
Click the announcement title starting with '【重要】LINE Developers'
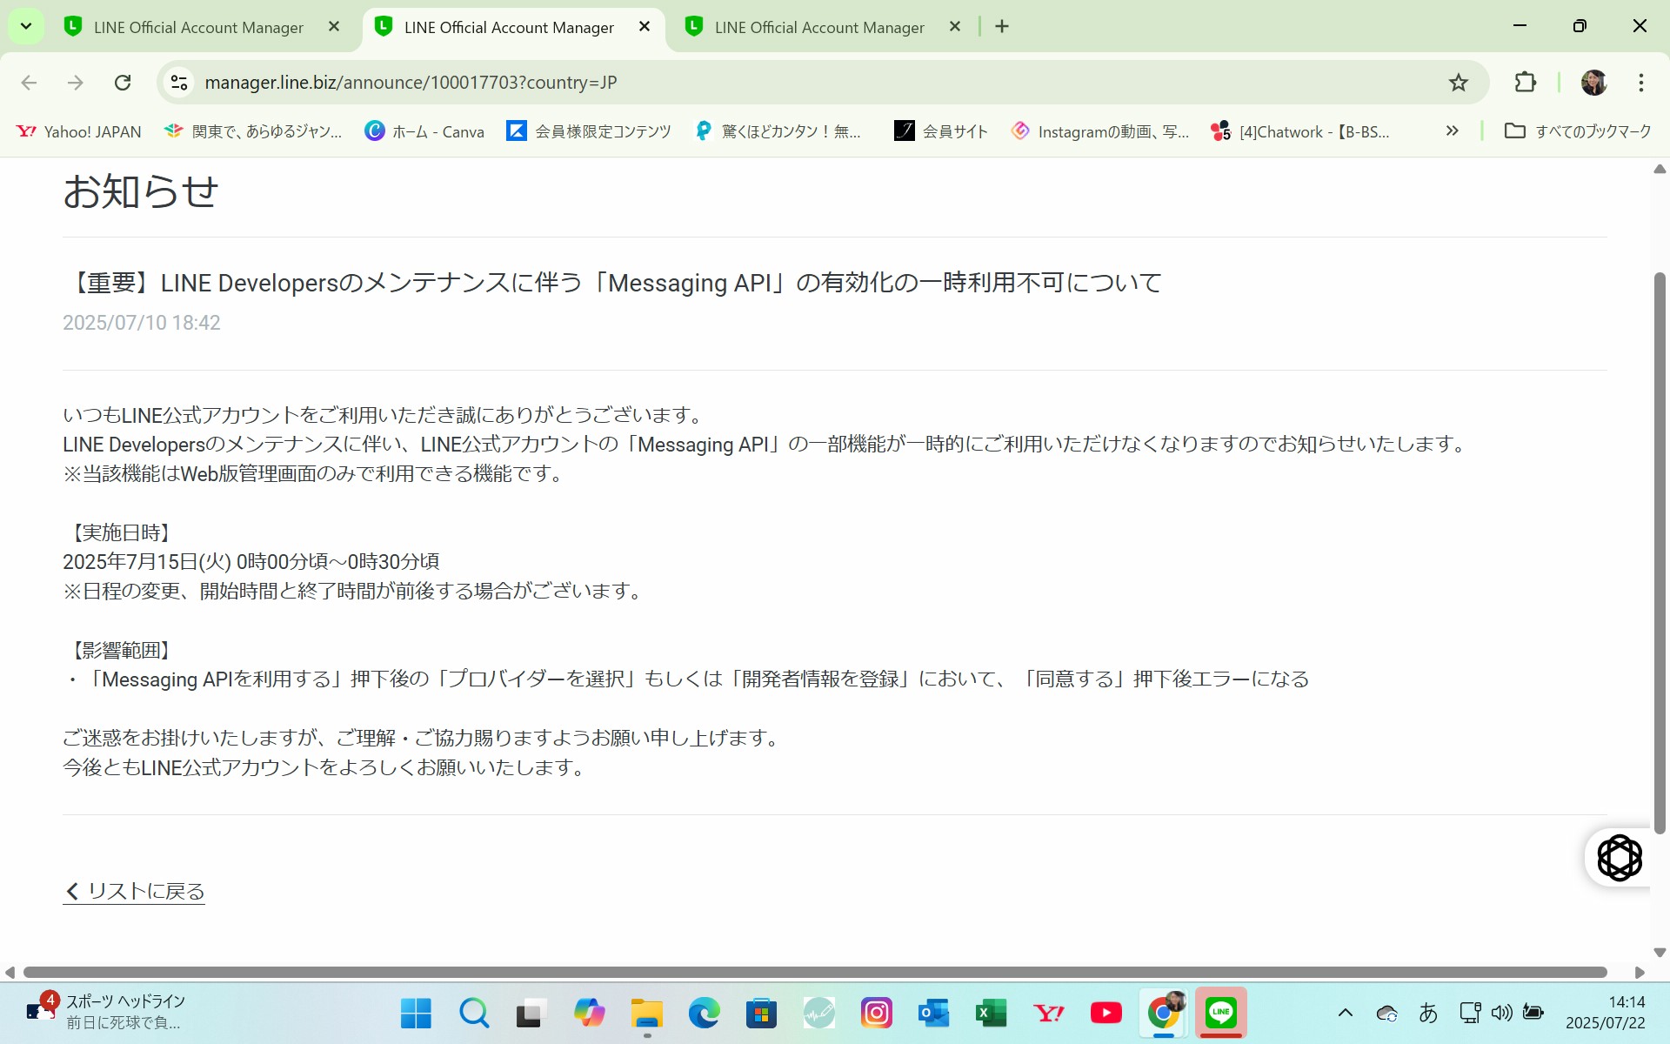point(612,283)
